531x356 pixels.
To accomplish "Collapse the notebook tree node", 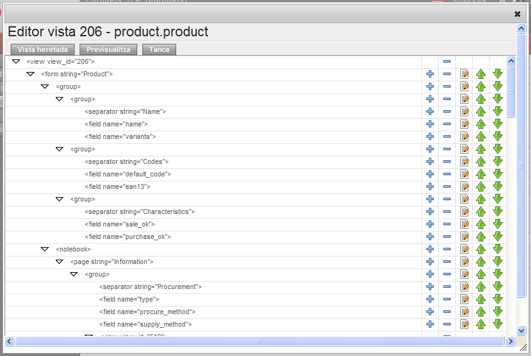I will pos(45,249).
